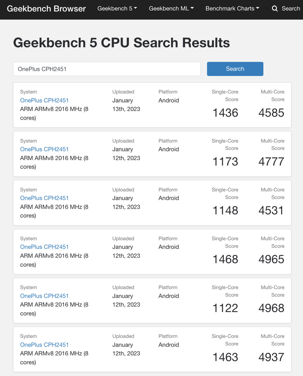The height and width of the screenshot is (376, 303).
Task: Open the Geekbench 5 dropdown menu
Action: (x=117, y=9)
